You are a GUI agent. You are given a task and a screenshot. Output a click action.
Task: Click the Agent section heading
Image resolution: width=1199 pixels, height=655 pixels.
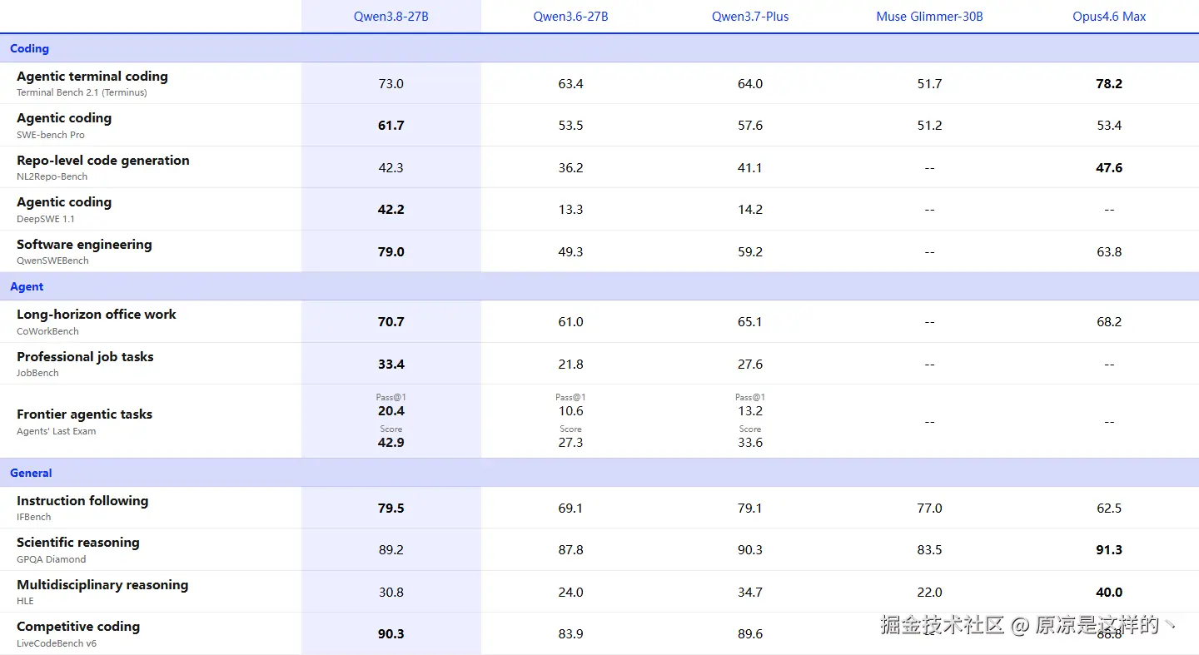[27, 286]
